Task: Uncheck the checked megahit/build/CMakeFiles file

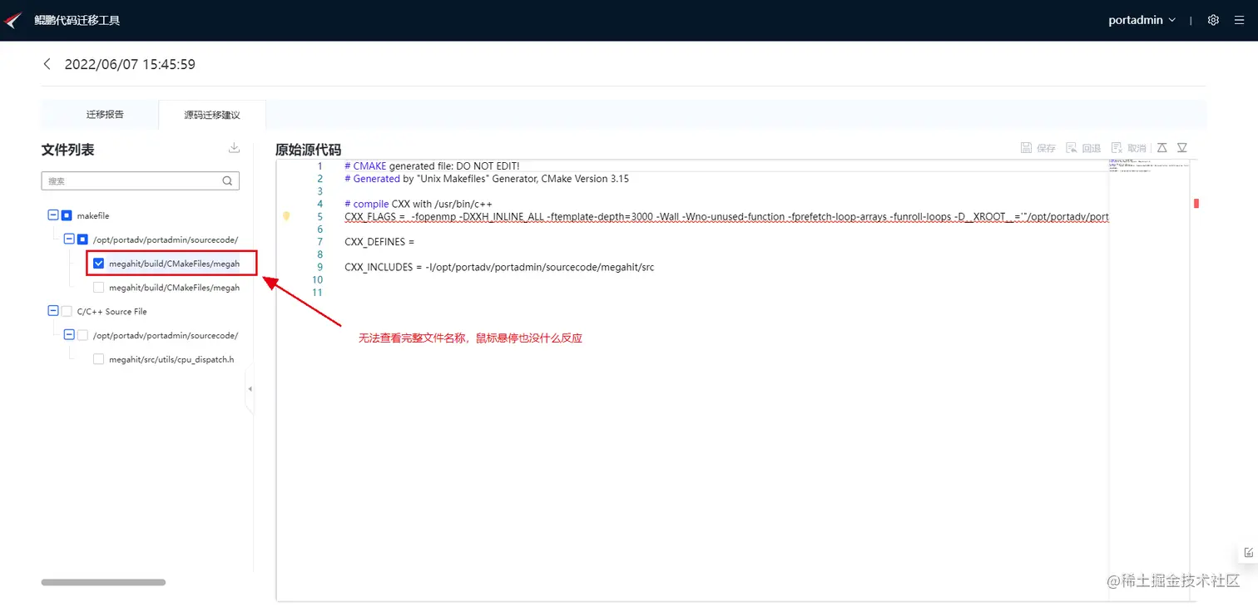Action: 99,264
